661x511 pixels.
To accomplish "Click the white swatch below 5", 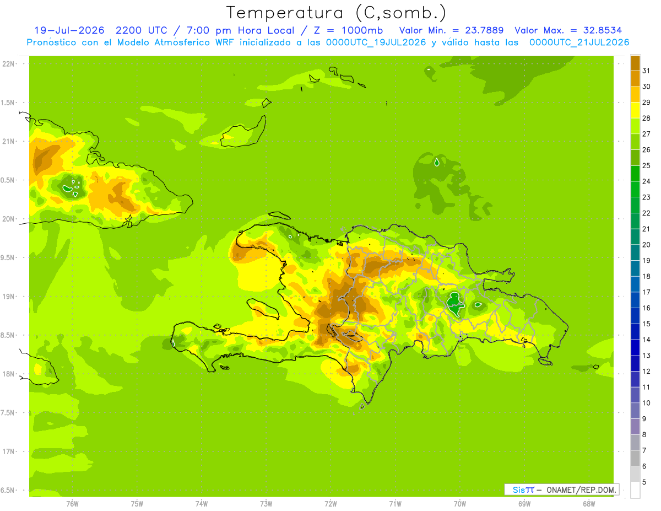I will click(x=635, y=490).
